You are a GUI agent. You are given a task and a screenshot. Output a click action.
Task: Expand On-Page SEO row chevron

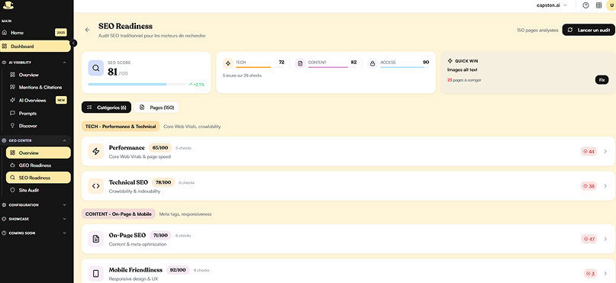click(x=605, y=239)
